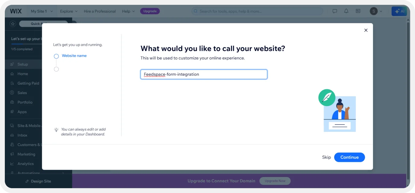The image size is (415, 193).
Task: Expand the user account avatar menu
Action: tap(376, 11)
